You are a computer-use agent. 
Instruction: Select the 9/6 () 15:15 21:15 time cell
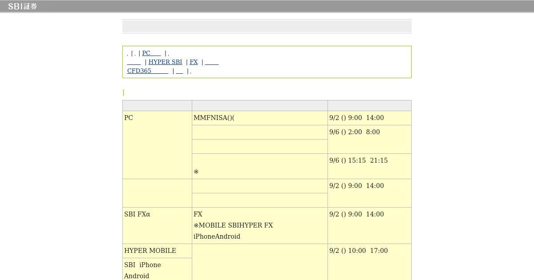tap(369, 166)
